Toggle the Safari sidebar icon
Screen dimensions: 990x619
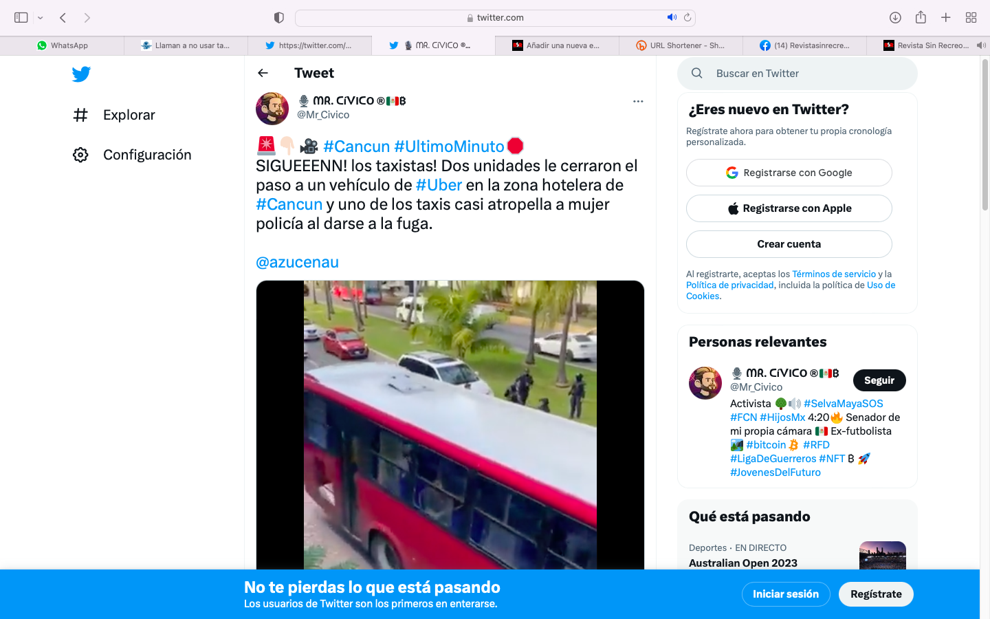point(21,17)
